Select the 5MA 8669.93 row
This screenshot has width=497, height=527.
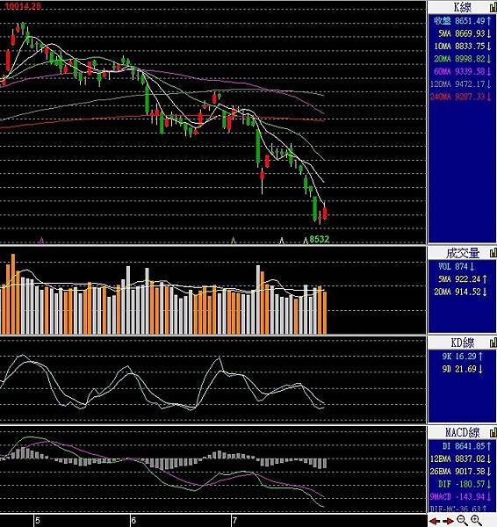pos(465,33)
